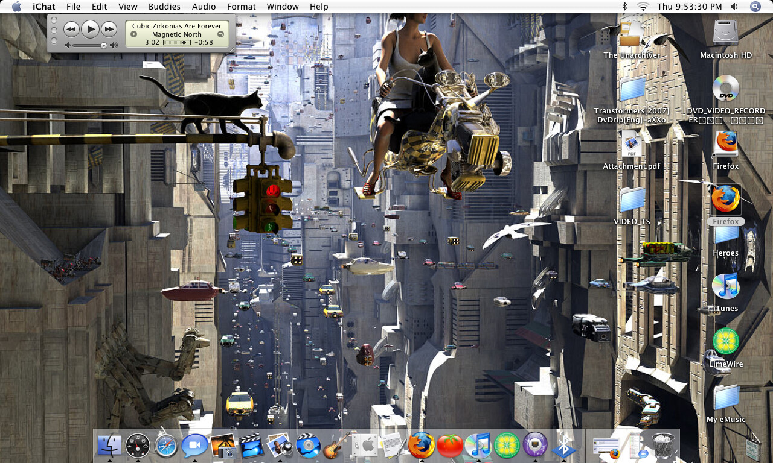The width and height of the screenshot is (773, 463).
Task: Click curved arrow button in iTunes display
Action: click(220, 34)
